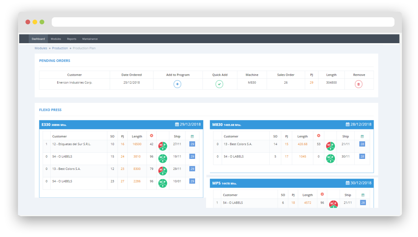
Task: Click the blue 29 date badge for Etiquetas del Sur
Action: pyautogui.click(x=192, y=144)
